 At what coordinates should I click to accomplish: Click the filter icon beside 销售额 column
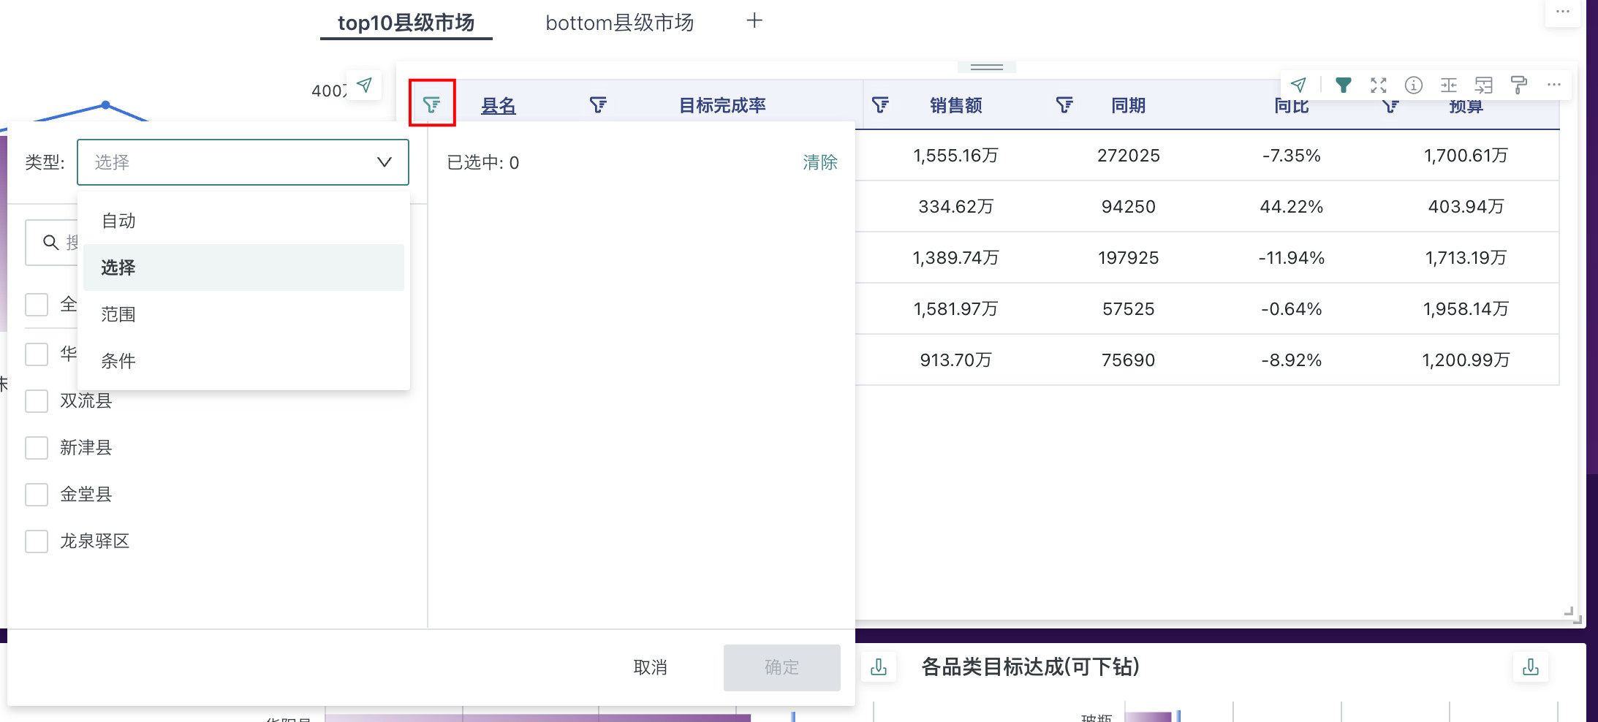(x=880, y=105)
